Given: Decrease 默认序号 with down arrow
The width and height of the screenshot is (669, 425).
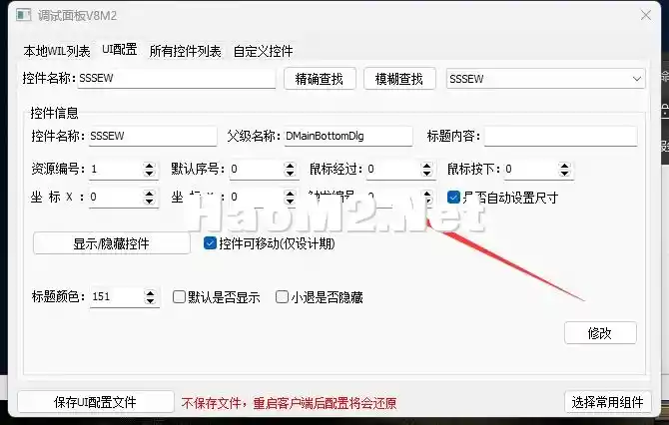Looking at the screenshot, I should point(290,174).
